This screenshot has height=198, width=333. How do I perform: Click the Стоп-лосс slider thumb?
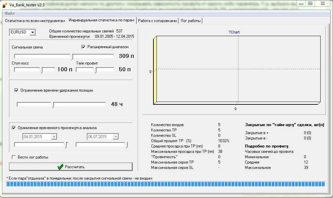point(42,70)
